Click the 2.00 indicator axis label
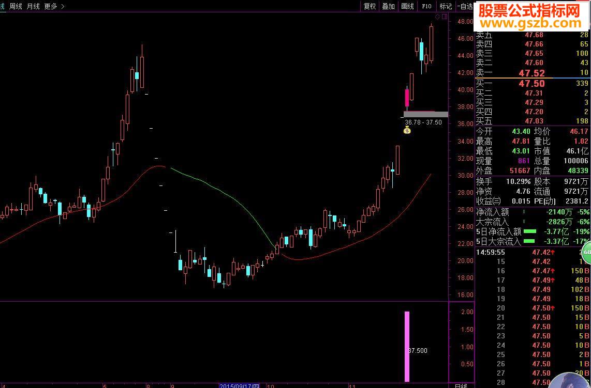Screen dimensions: 591x388 pyautogui.click(x=467, y=312)
